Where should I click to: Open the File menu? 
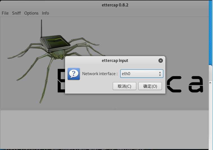[5, 13]
